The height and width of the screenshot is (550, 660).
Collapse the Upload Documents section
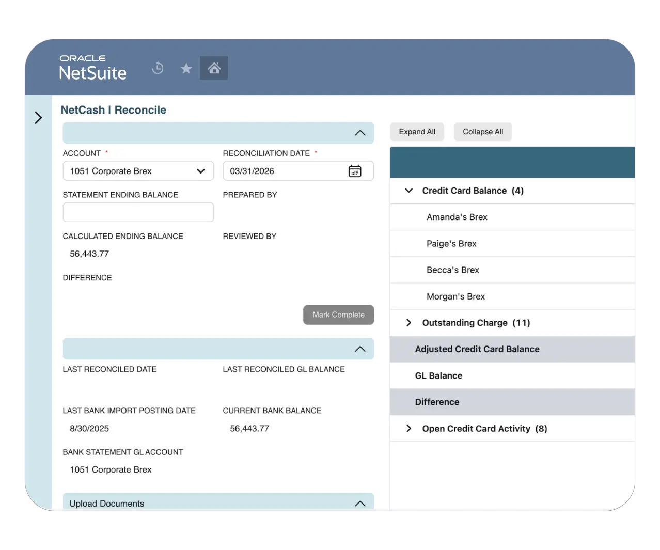tap(360, 504)
